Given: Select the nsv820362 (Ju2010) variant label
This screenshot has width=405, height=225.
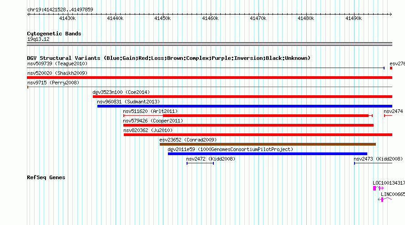Looking at the screenshot, I should pyautogui.click(x=148, y=130).
